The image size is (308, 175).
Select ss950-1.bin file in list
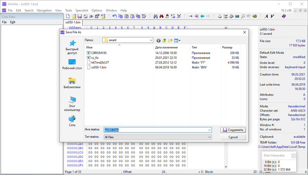pos(98,67)
